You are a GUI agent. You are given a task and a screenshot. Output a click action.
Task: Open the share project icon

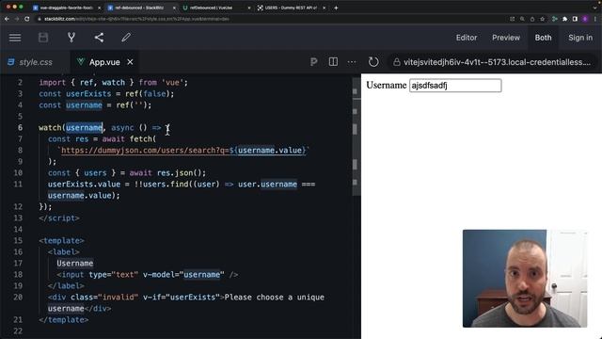pyautogui.click(x=99, y=38)
